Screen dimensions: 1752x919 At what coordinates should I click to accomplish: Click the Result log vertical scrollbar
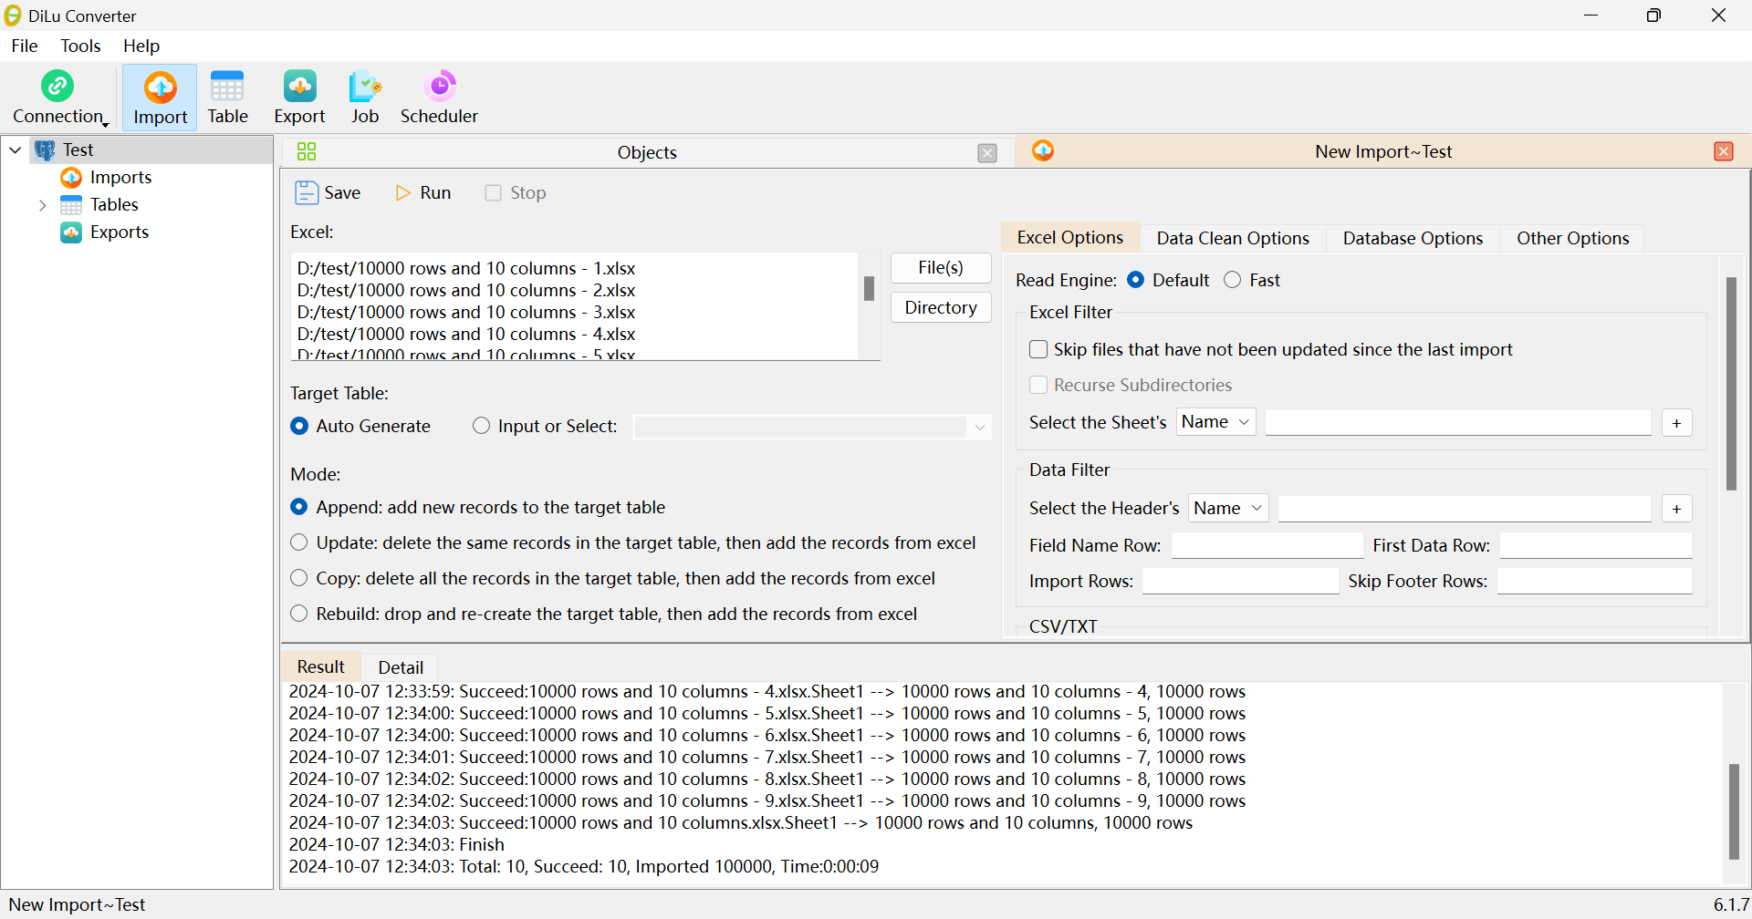point(1734,810)
